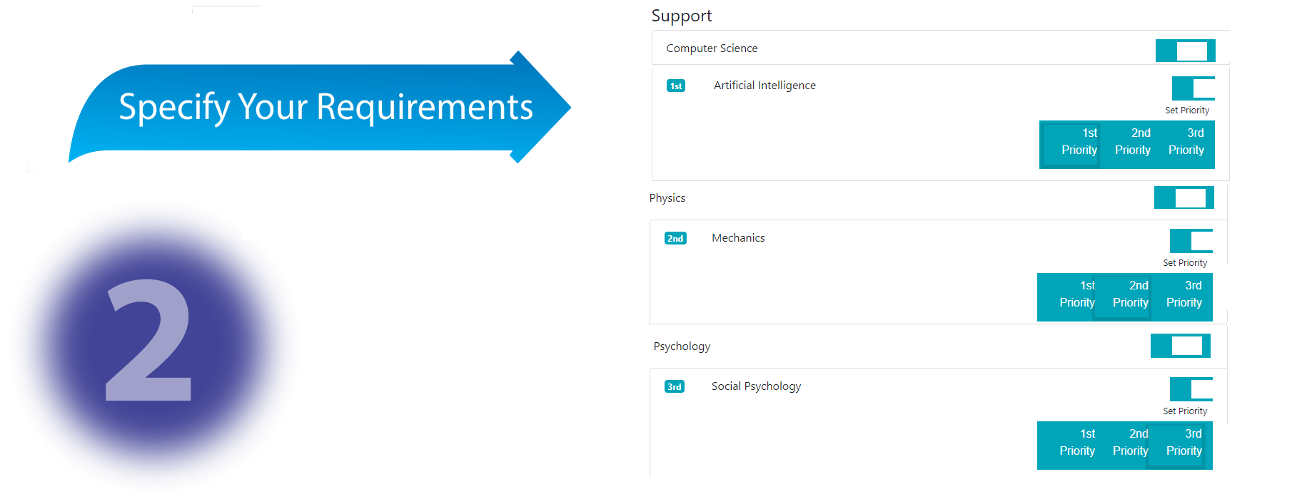The height and width of the screenshot is (499, 1312).
Task: Toggle the Physics switch
Action: tap(1184, 197)
